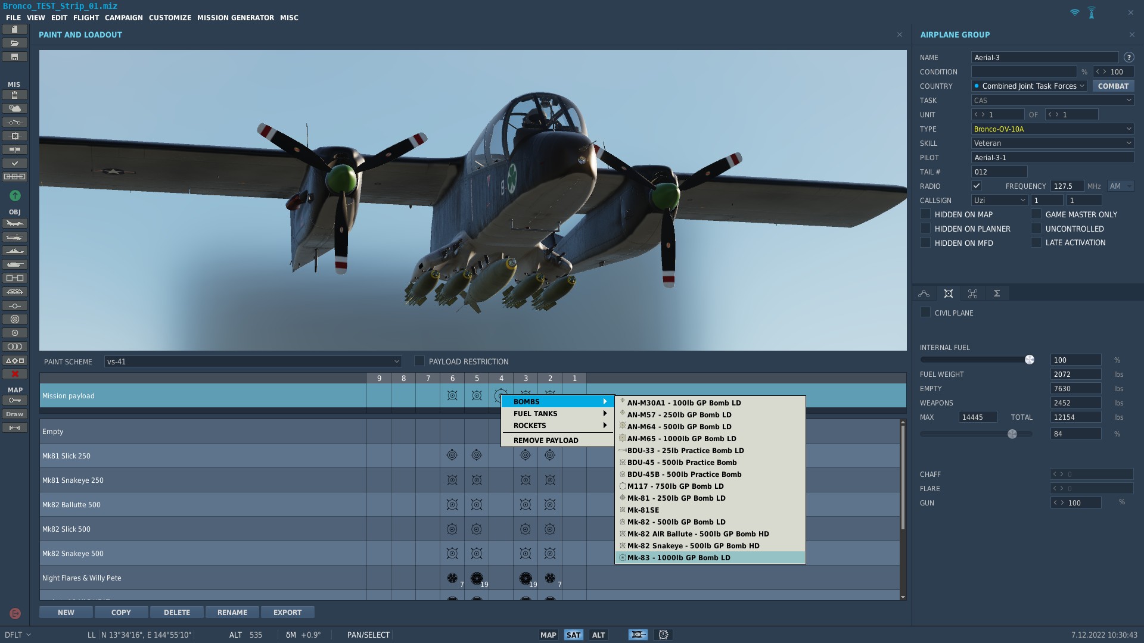The height and width of the screenshot is (643, 1144).
Task: Check the Civil Plane checkbox
Action: pyautogui.click(x=925, y=313)
